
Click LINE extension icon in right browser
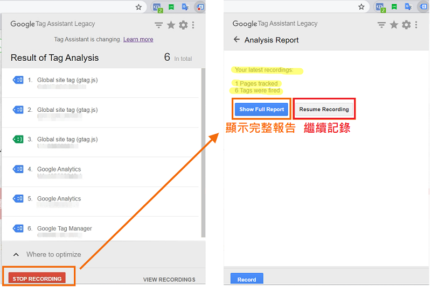click(394, 7)
